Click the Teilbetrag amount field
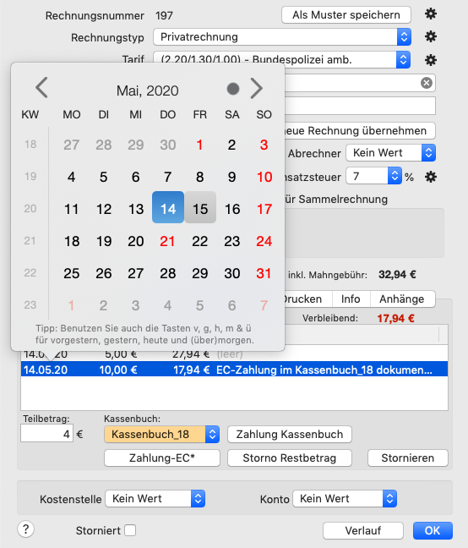468x548 pixels. click(x=46, y=434)
